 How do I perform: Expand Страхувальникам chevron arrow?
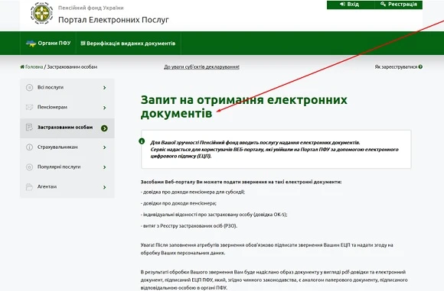tap(104, 147)
